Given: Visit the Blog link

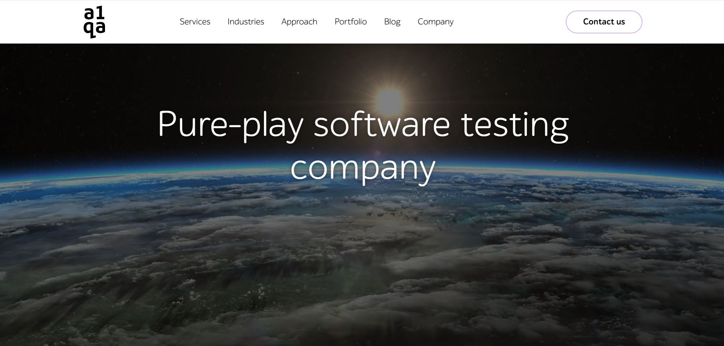Looking at the screenshot, I should click(392, 22).
